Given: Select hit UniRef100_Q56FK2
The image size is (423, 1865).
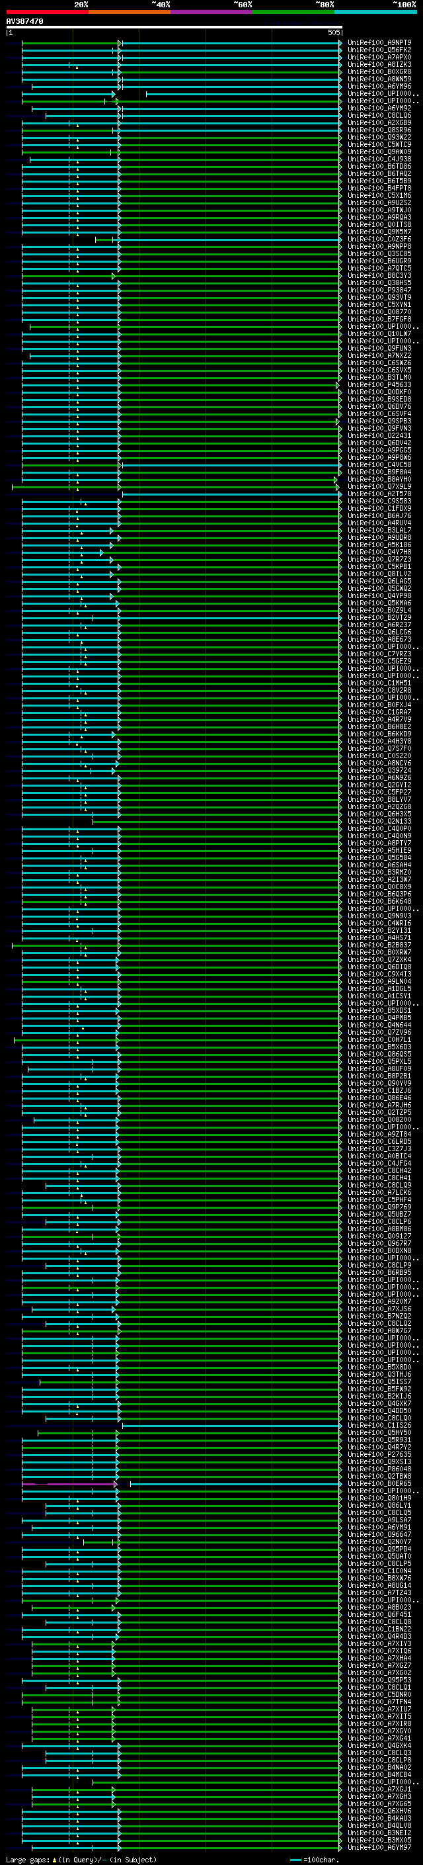Looking at the screenshot, I should click(379, 50).
